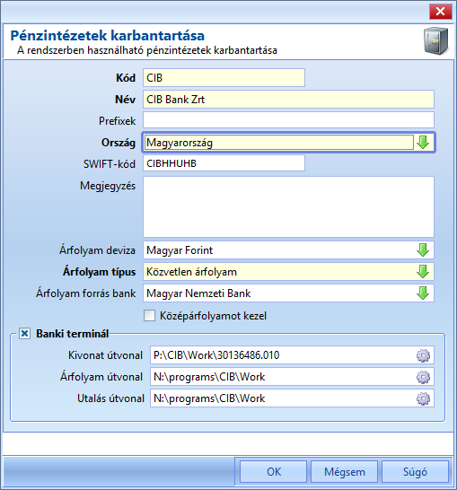
Task: Open the Magyar Nemzeti Bank combo
Action: click(x=288, y=293)
